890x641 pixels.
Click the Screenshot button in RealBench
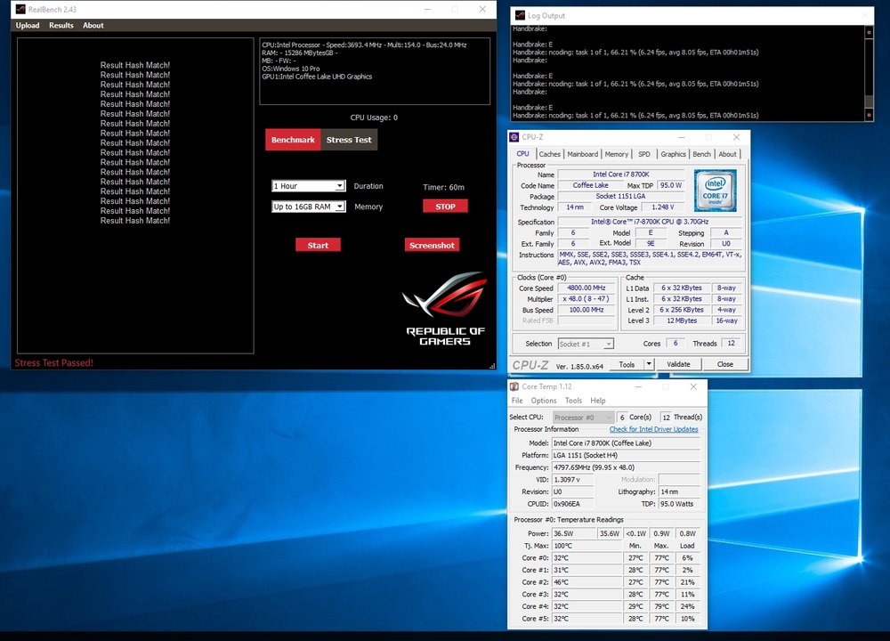click(432, 246)
